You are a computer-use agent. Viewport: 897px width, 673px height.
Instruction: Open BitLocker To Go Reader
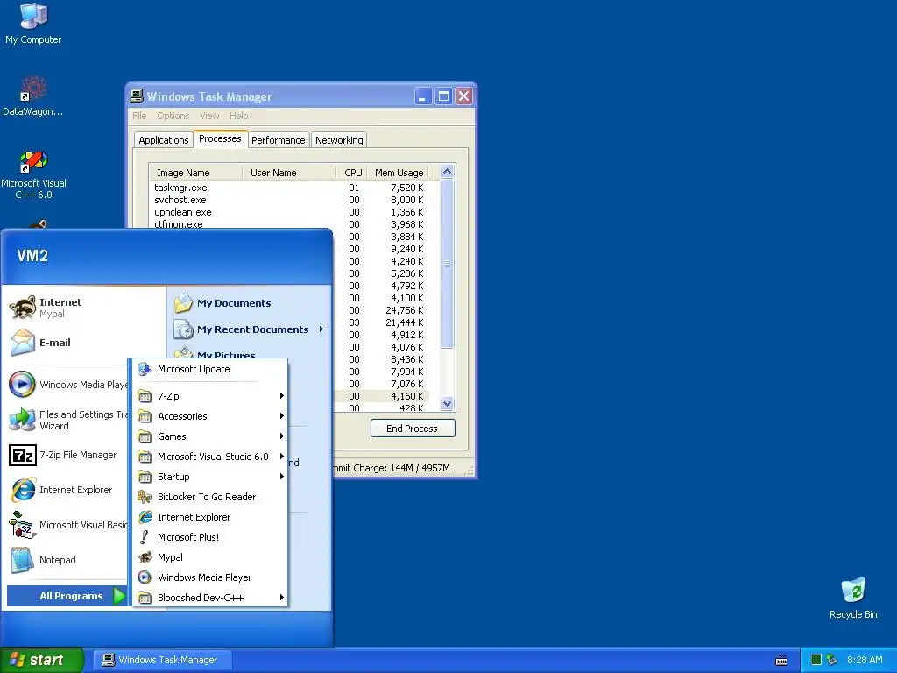[x=210, y=497]
